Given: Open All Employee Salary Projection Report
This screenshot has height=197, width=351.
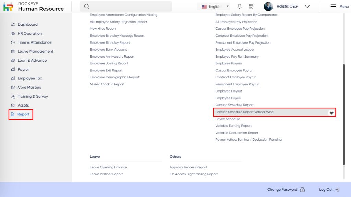Looking at the screenshot, I should (x=118, y=22).
